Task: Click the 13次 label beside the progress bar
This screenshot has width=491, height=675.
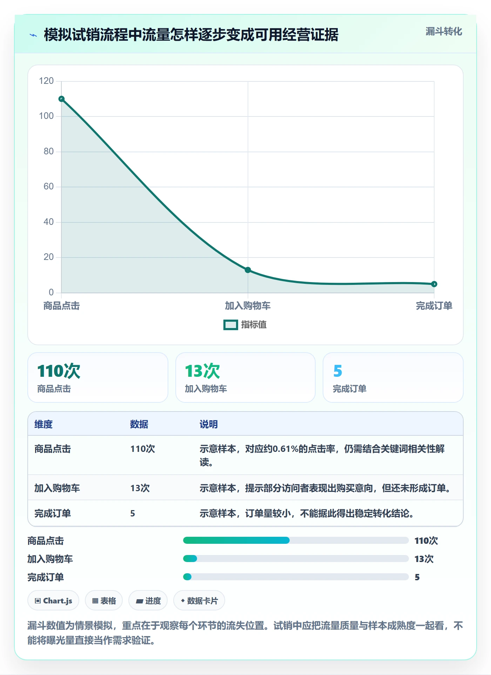Action: click(x=424, y=559)
